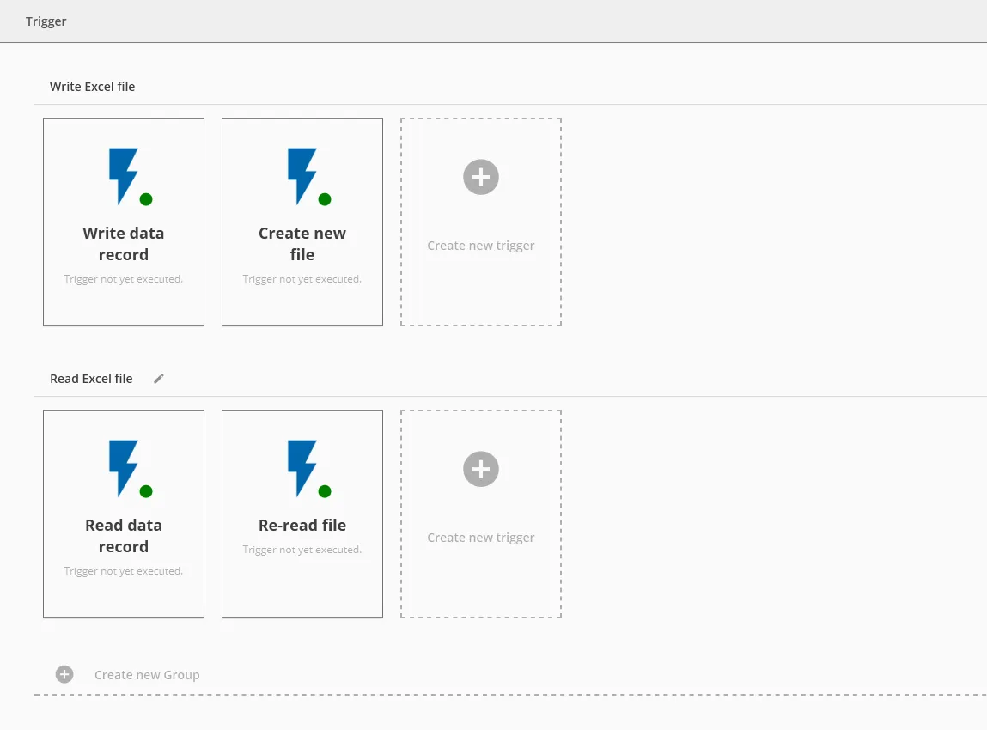Open the Write data record trigger card
The image size is (987, 730).
pos(124,222)
